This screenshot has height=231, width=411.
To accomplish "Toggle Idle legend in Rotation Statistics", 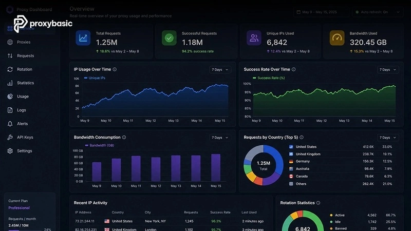I will 335,222.
